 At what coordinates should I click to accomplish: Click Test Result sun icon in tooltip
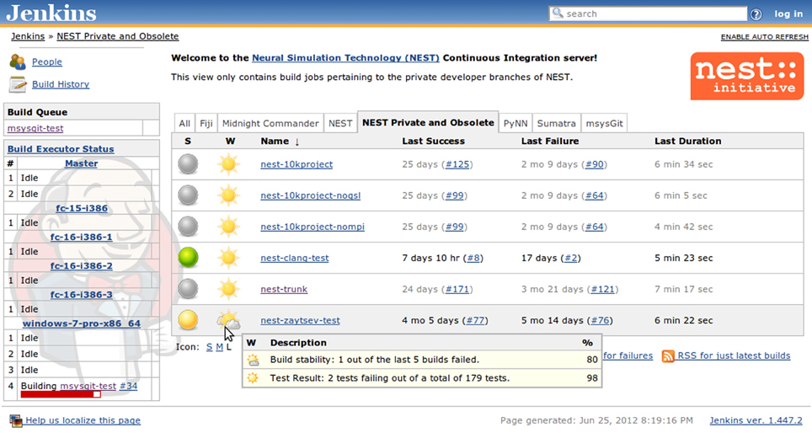(253, 378)
